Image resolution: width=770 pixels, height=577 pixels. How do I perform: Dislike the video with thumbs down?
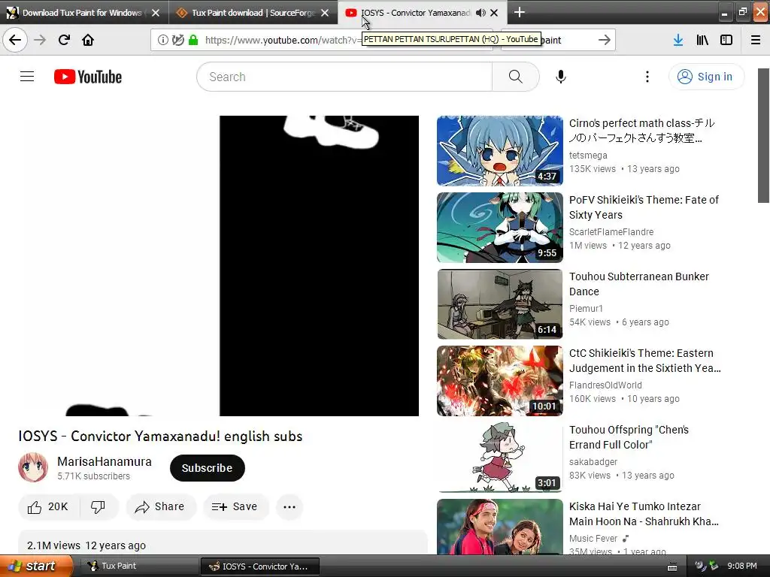tap(99, 507)
